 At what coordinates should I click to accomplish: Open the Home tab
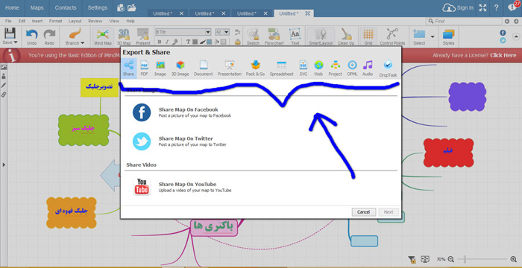(12, 7)
